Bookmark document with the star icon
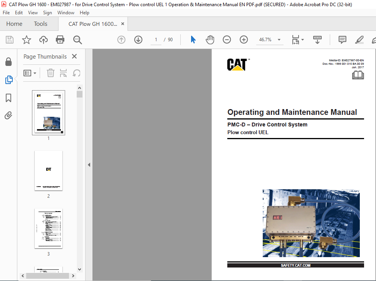This screenshot has width=376, height=281. pyautogui.click(x=26, y=40)
